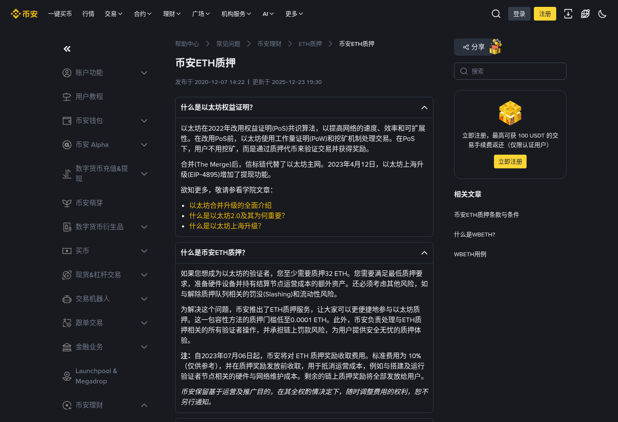
Task: Open the 行情 menu item
Action: (x=88, y=14)
